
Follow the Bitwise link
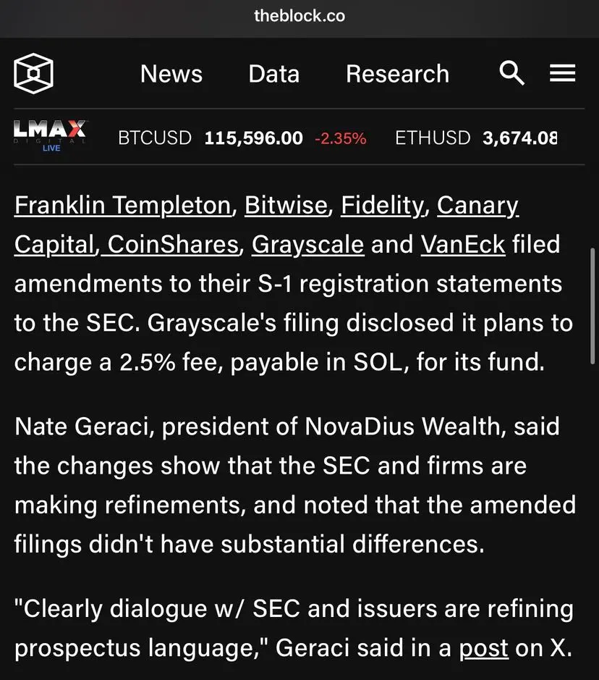pos(286,205)
